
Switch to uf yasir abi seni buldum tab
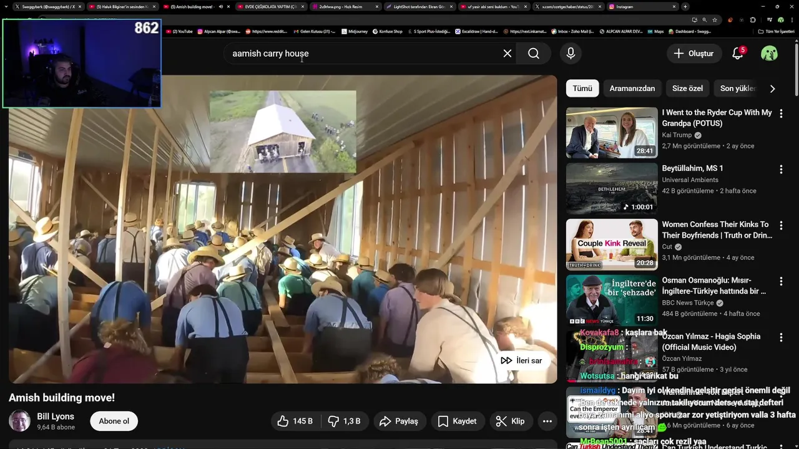(493, 6)
